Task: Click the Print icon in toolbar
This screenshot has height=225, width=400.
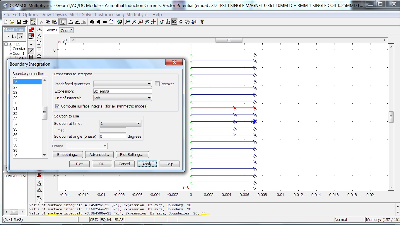Action: click(25, 22)
